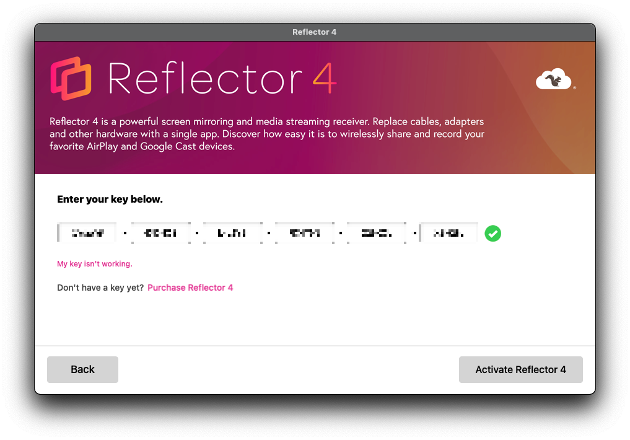Open the Purchase Reflector 4 link
The height and width of the screenshot is (440, 630).
pyautogui.click(x=190, y=288)
